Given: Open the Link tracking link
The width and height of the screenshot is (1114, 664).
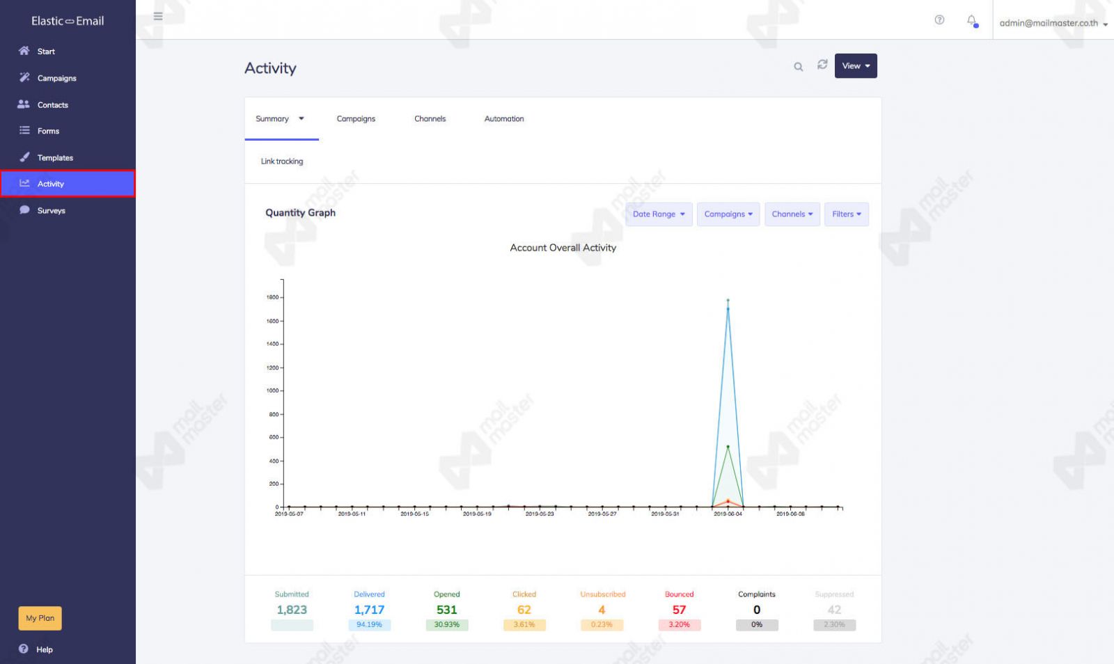Looking at the screenshot, I should click(282, 161).
